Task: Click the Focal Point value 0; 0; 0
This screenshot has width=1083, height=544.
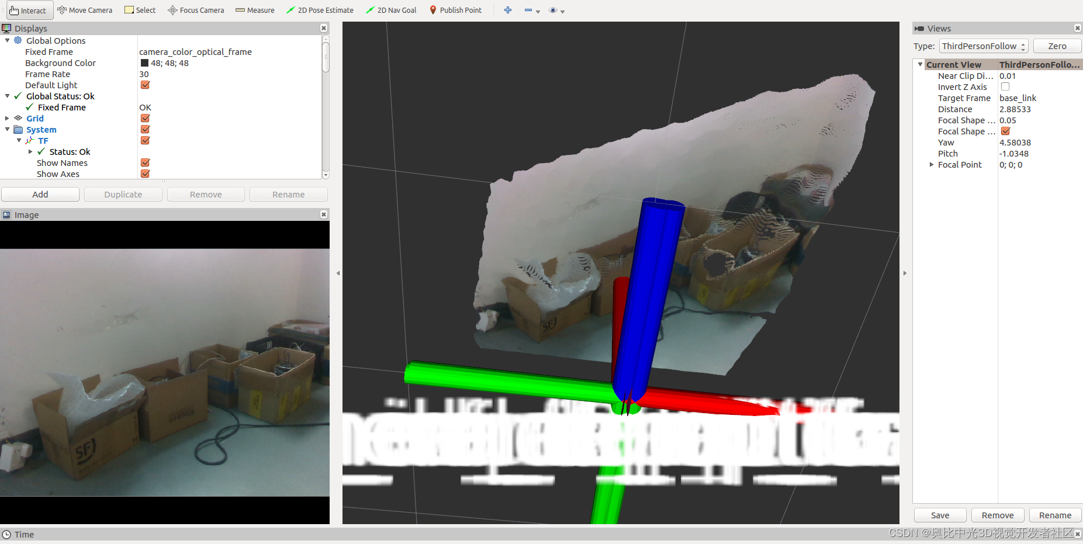Action: click(x=1011, y=165)
